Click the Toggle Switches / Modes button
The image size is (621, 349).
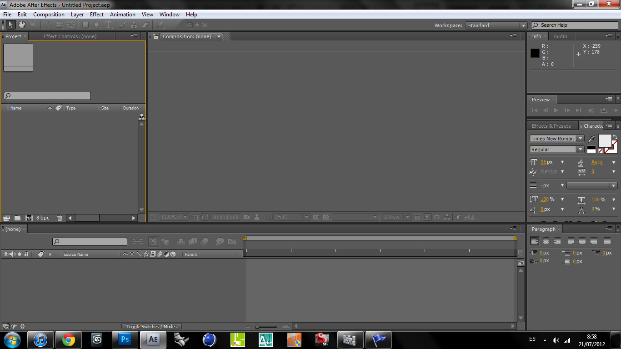click(x=151, y=326)
